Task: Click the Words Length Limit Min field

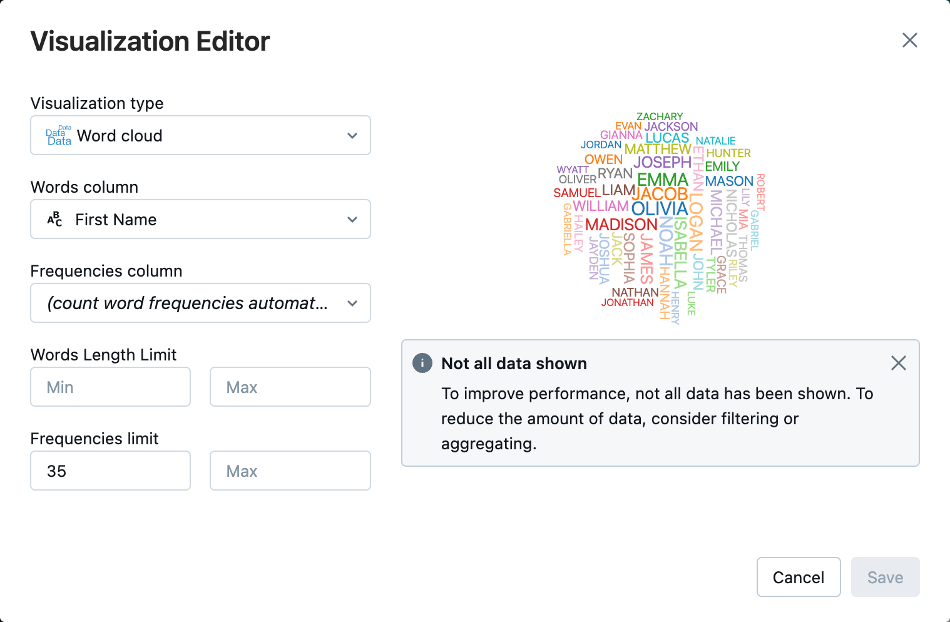Action: [110, 387]
